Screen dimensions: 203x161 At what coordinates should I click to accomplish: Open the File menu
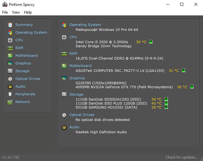[5, 12]
